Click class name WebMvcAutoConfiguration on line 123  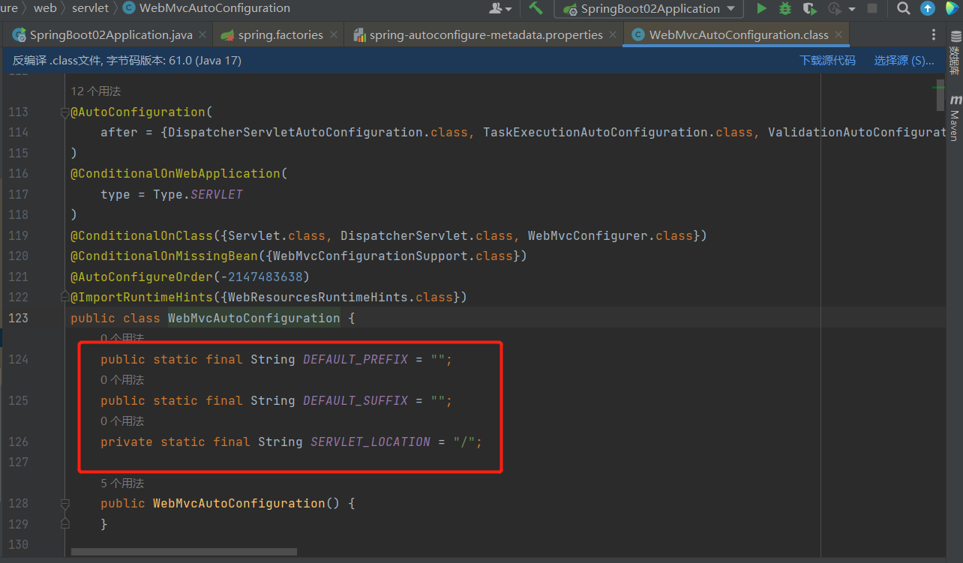point(254,318)
